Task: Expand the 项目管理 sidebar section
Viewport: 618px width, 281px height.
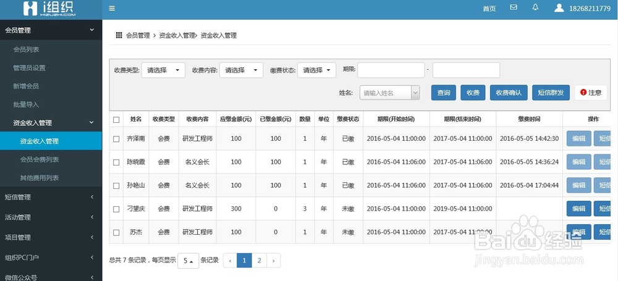Action: (51, 237)
